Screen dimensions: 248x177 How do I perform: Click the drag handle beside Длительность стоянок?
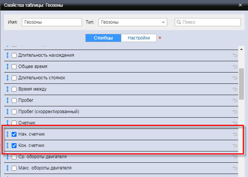coord(7,78)
